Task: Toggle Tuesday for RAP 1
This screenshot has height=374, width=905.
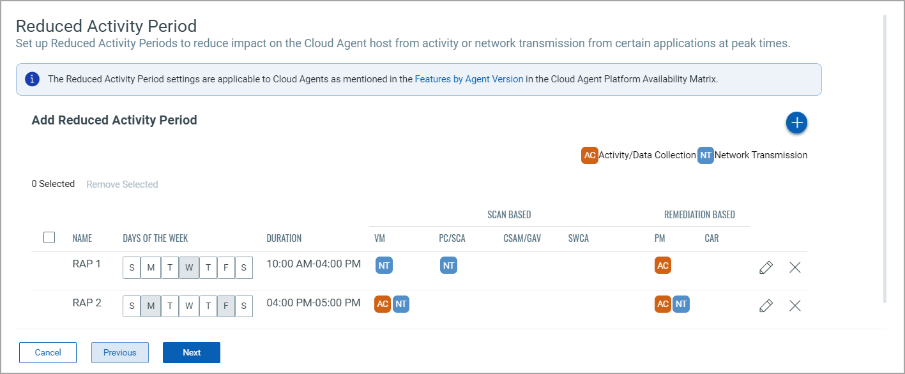Action: tap(169, 268)
